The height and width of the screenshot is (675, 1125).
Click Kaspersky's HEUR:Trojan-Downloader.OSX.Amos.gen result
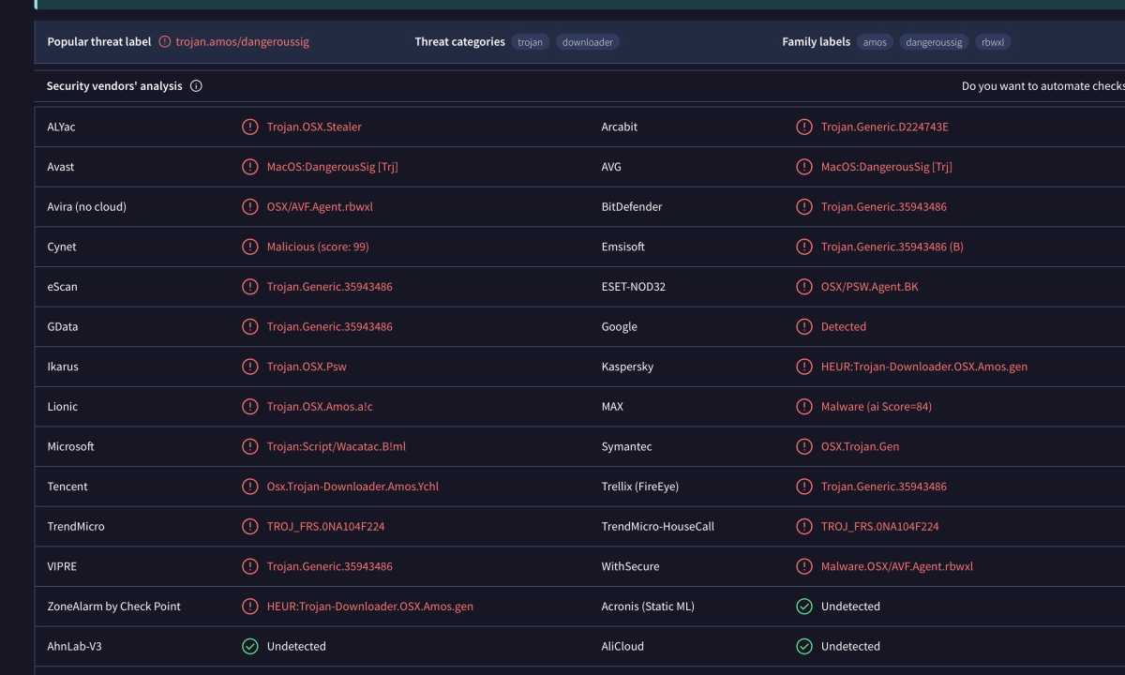click(x=924, y=367)
